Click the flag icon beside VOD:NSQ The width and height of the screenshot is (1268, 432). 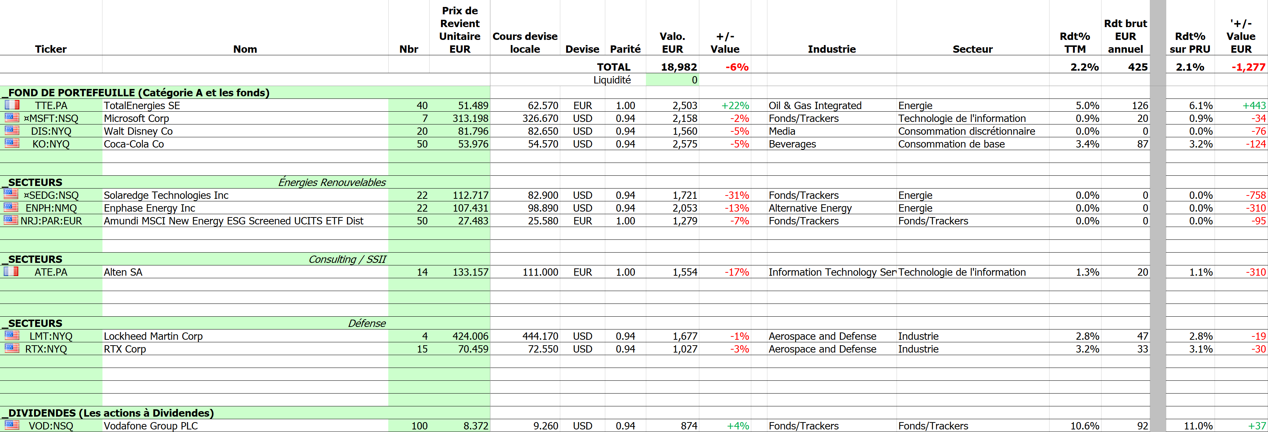click(12, 425)
